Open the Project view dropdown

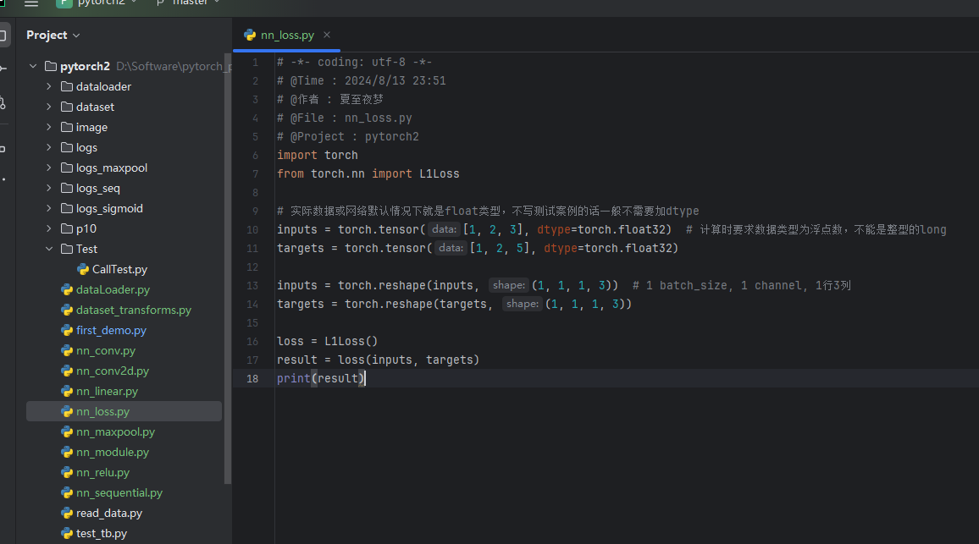[x=53, y=35]
